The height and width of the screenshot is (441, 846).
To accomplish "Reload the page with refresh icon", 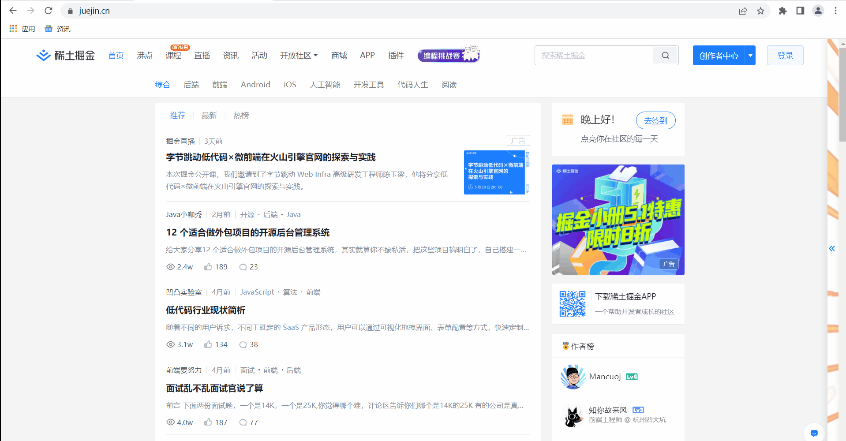I will (x=49, y=11).
